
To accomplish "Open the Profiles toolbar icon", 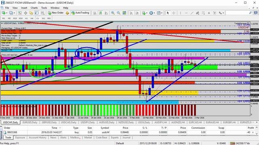I will [x=11, y=13].
